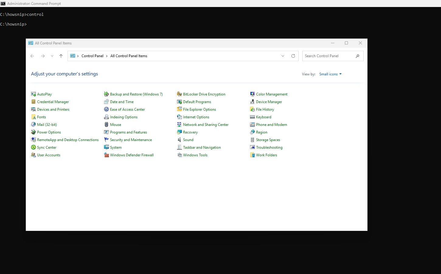
Task: Open Phone and Modem link
Action: tap(272, 125)
